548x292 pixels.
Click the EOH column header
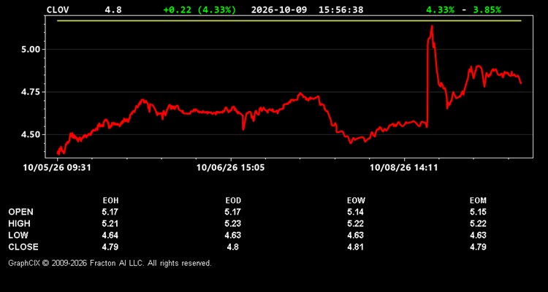110,201
